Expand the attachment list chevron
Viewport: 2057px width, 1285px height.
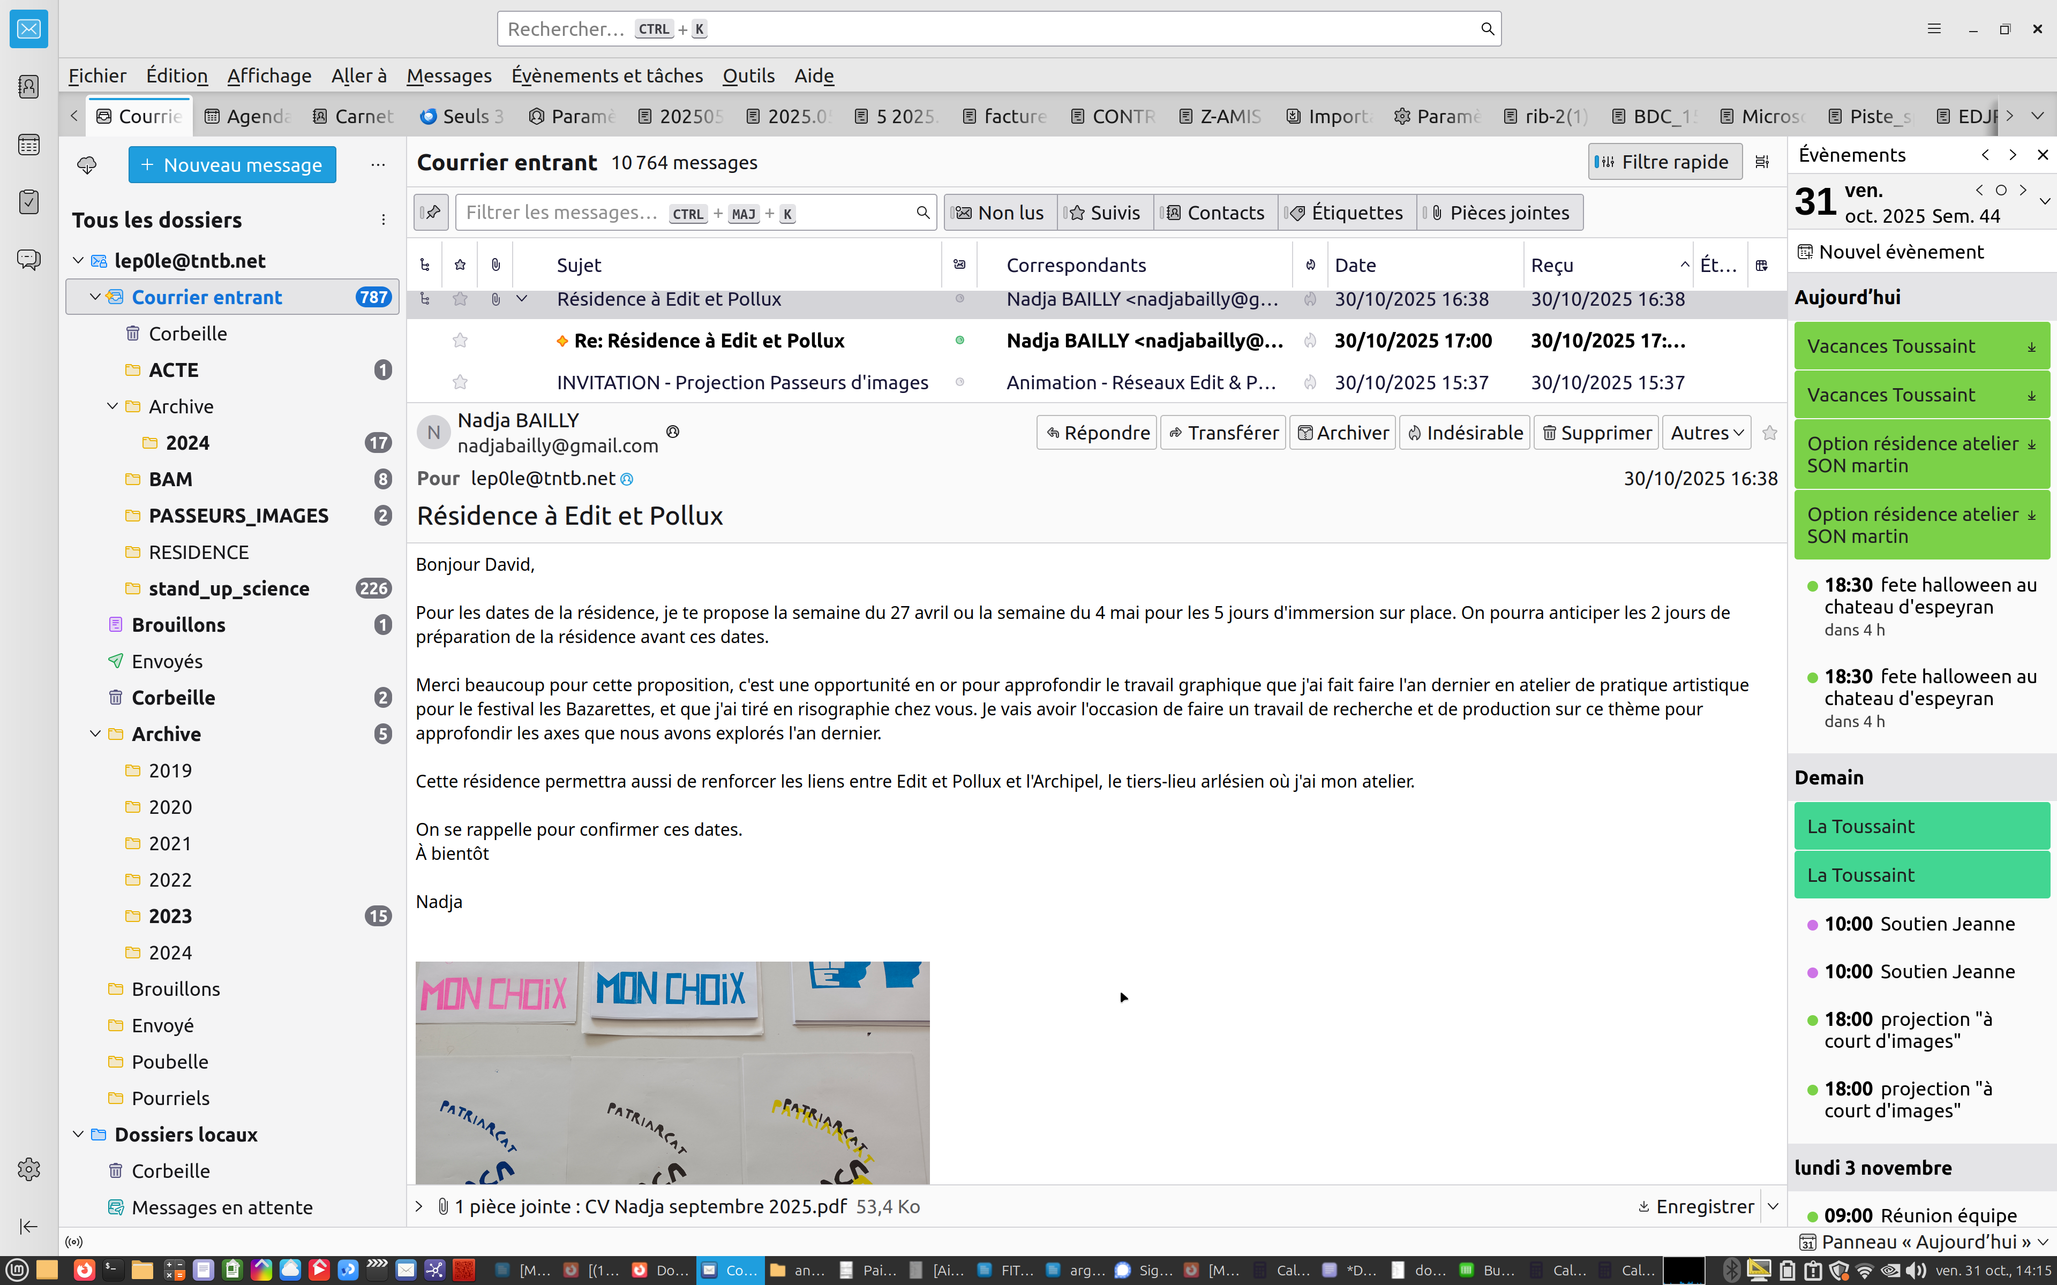pos(419,1206)
